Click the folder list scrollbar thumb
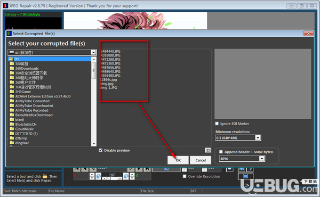Screen dimensions: 320x197 (x=94, y=70)
